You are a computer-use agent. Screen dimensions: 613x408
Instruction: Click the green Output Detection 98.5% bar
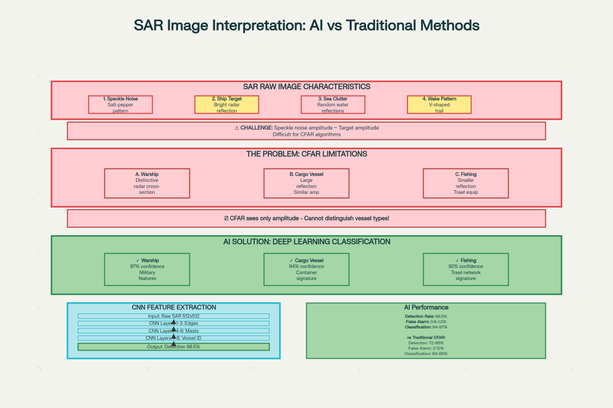(174, 346)
